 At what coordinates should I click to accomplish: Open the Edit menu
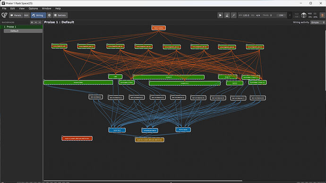(x=13, y=8)
